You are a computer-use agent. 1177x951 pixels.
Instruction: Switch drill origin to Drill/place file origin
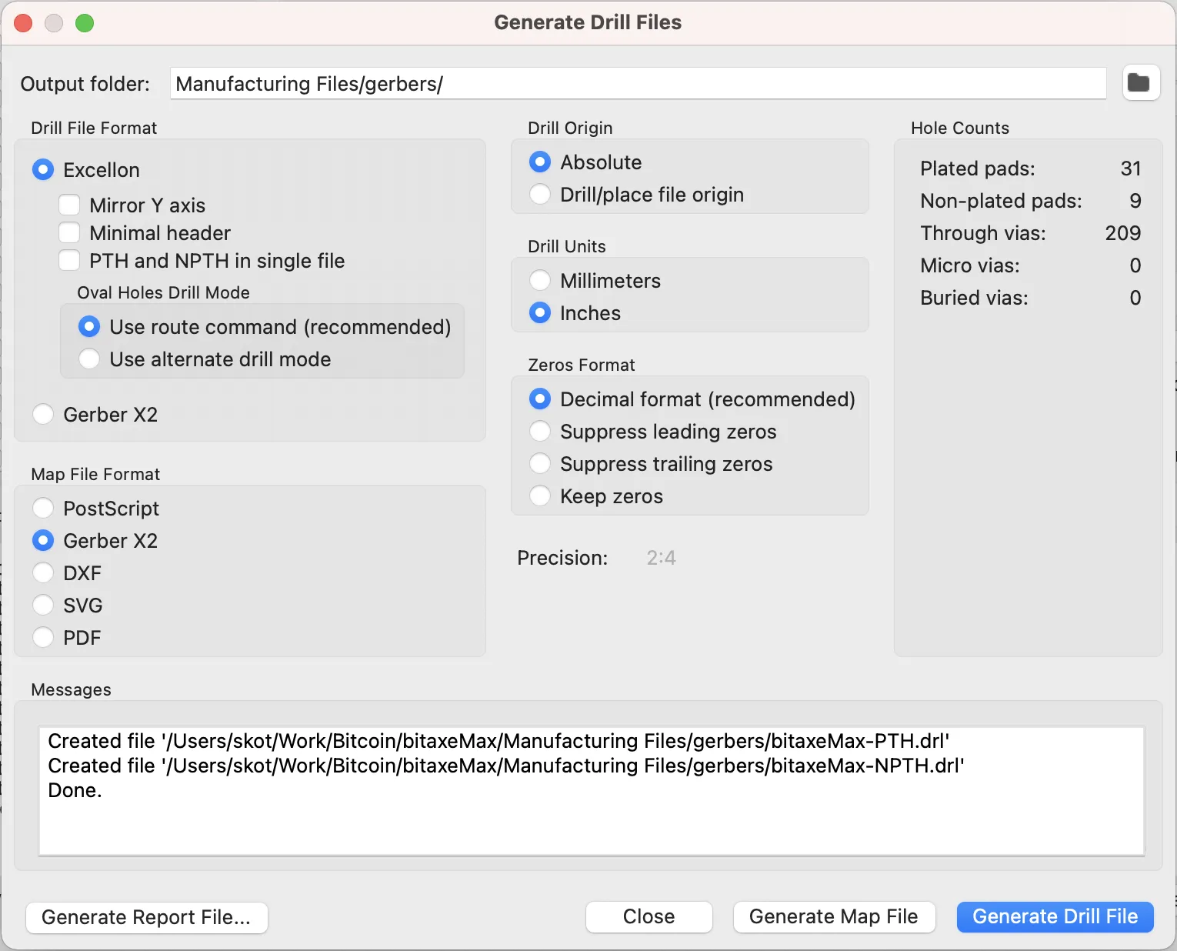click(x=539, y=194)
